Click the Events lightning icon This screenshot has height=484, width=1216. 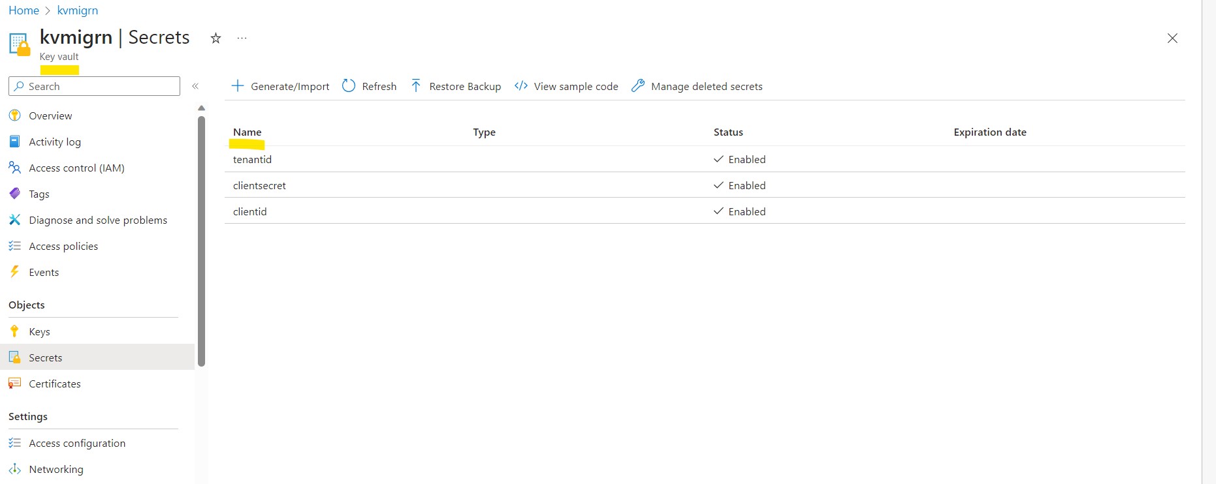click(x=14, y=272)
